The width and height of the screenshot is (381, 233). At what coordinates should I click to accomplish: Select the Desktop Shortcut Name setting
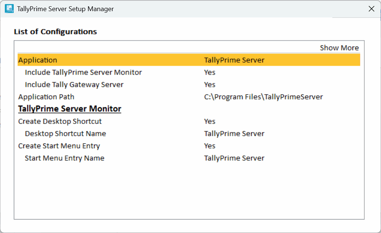coord(65,134)
